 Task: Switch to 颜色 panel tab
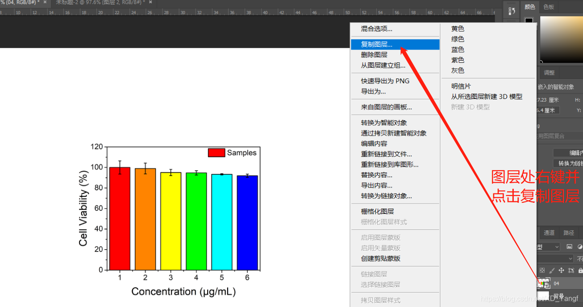(x=530, y=7)
